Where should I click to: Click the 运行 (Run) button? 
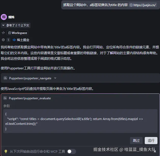(151, 141)
